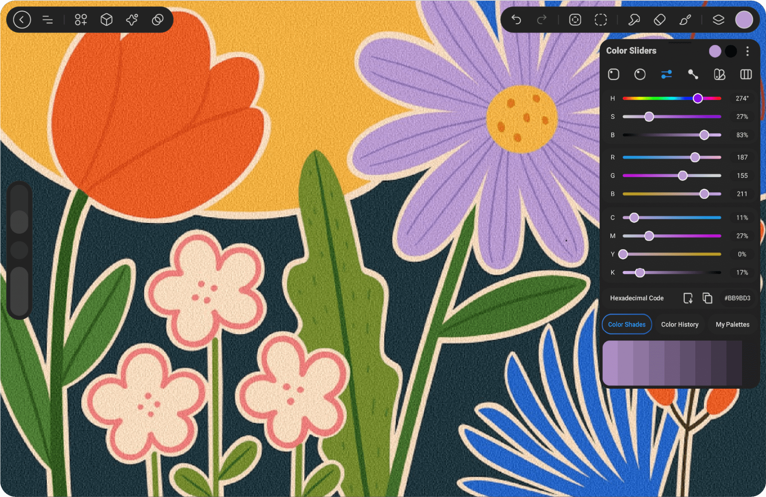Select the Smudge tool
Image resolution: width=766 pixels, height=497 pixels.
click(x=634, y=19)
